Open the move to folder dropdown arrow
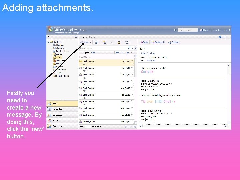The width and height of the screenshot is (240, 180). point(121,42)
